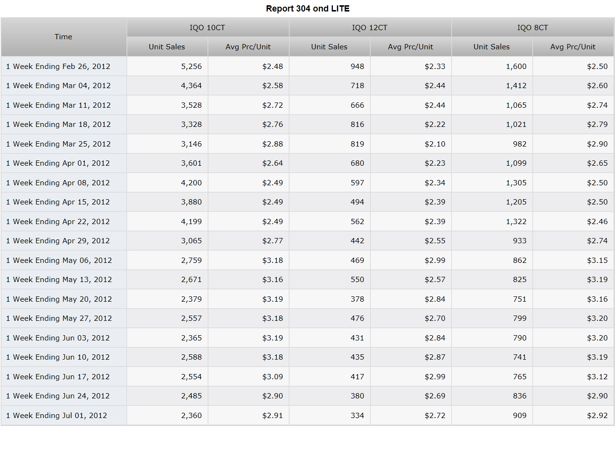615x453 pixels.
Task: Select Avg Prc/Unit header under IQO 10CT
Action: (249, 47)
